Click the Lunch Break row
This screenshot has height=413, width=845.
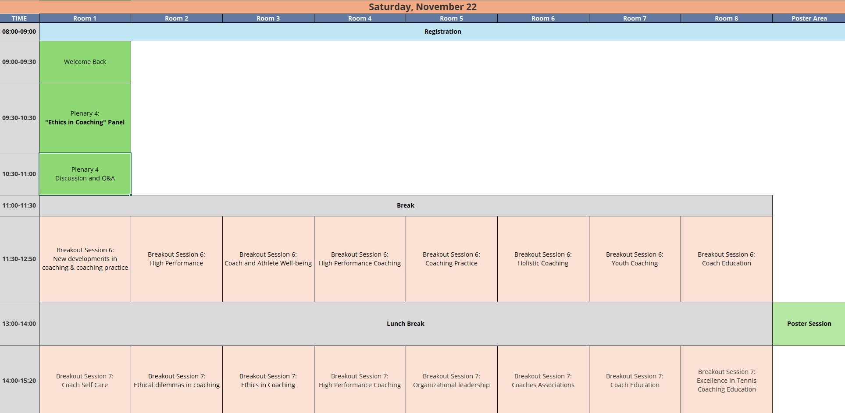point(405,324)
